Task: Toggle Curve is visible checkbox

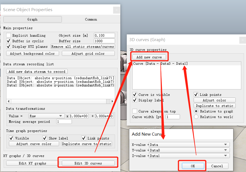Action: (135, 94)
